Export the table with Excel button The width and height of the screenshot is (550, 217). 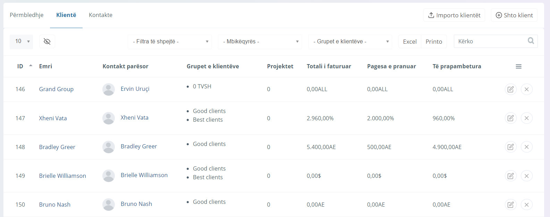409,42
